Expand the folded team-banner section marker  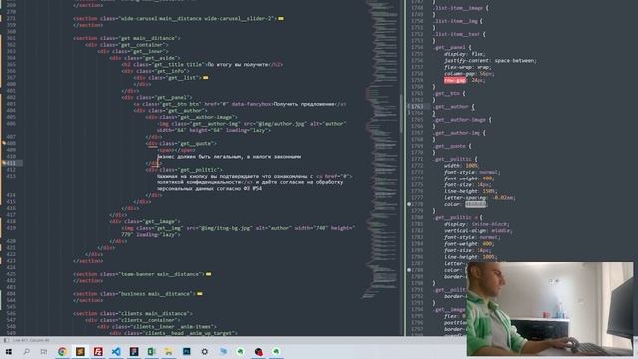(x=208, y=274)
